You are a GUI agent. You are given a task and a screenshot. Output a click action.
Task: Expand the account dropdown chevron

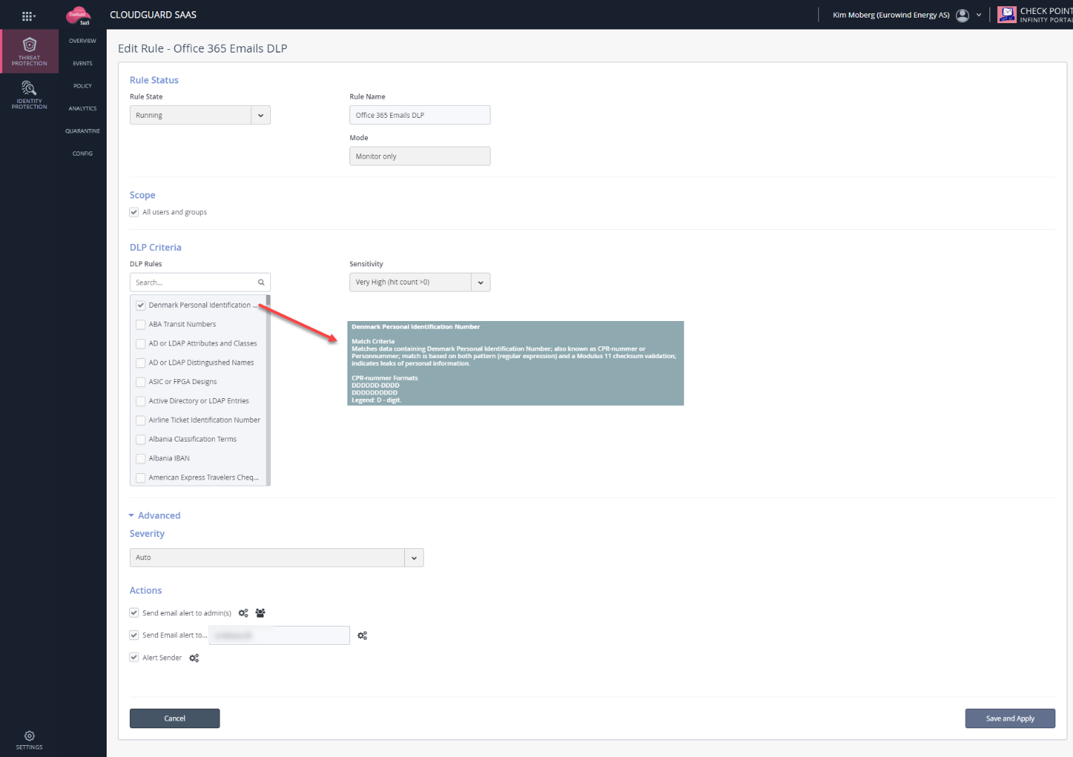[x=979, y=15]
